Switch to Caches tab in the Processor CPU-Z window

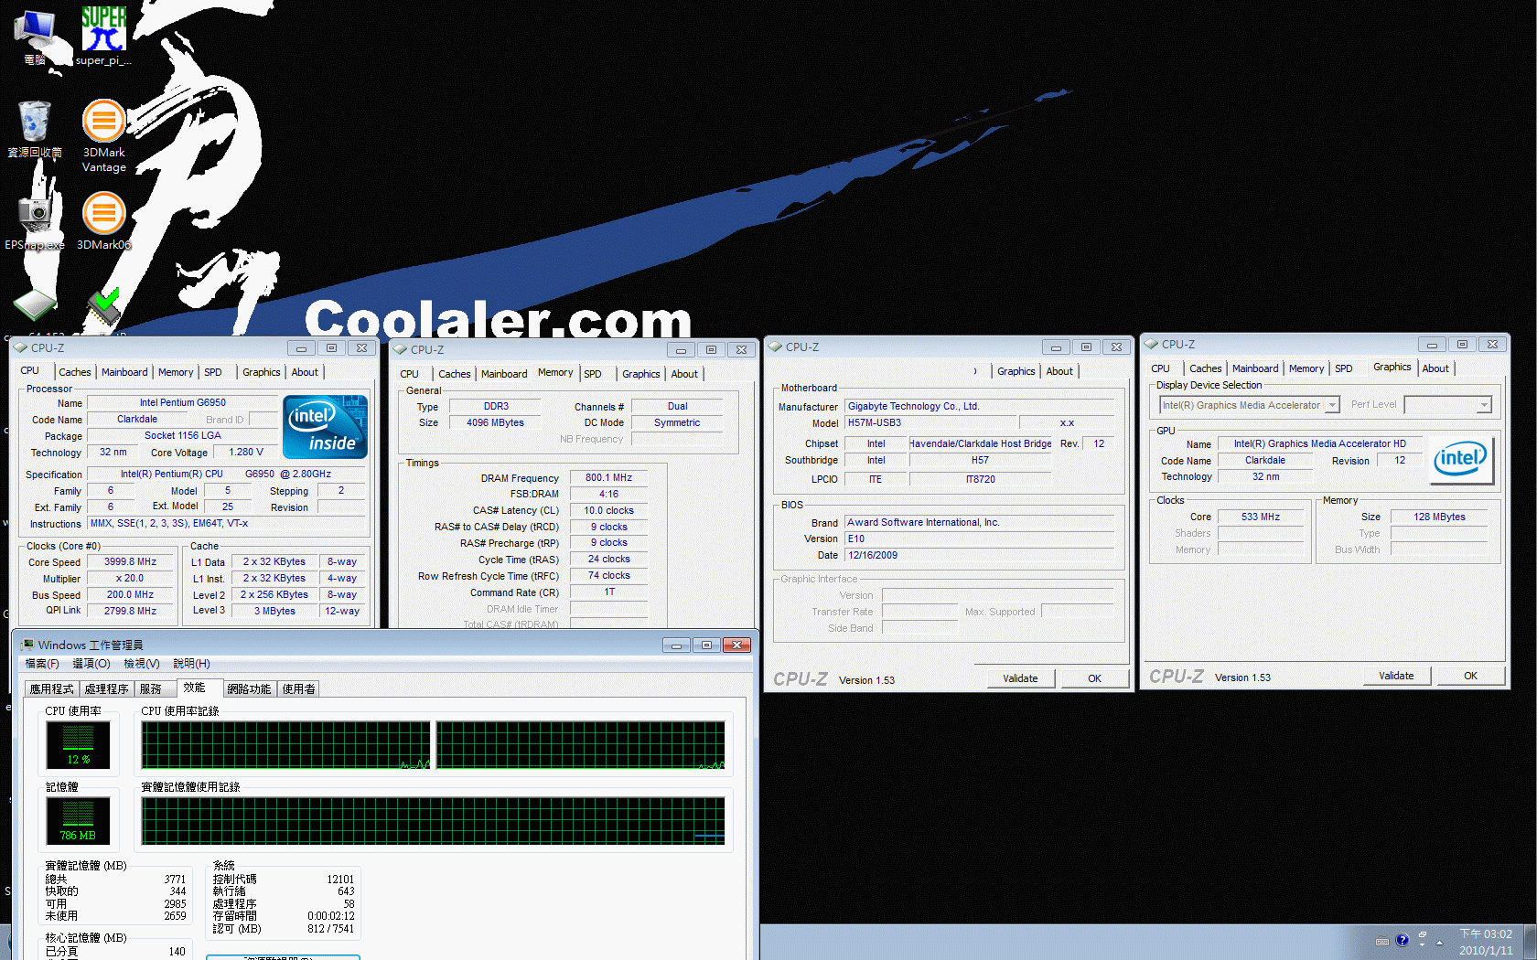pos(75,372)
